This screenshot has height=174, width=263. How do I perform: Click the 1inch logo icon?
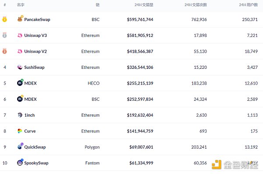coord(20,115)
